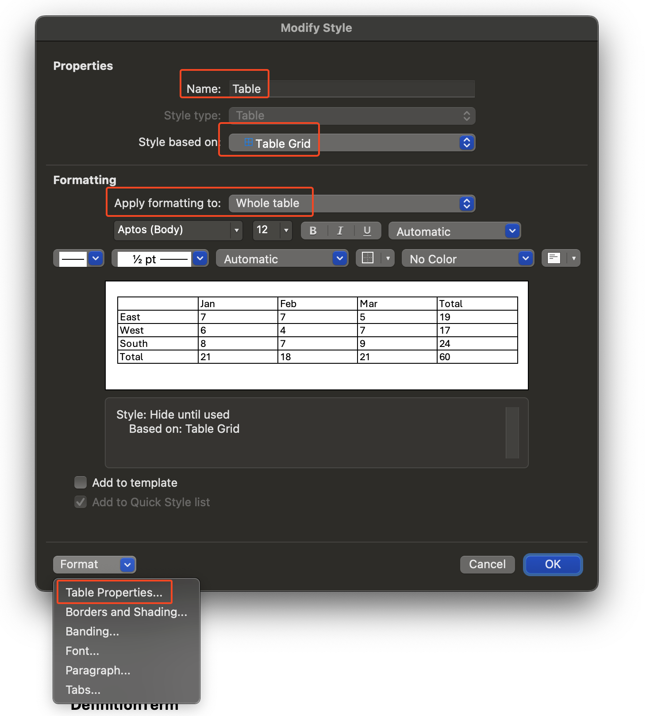
Task: Click the Cancel button
Action: 487,564
